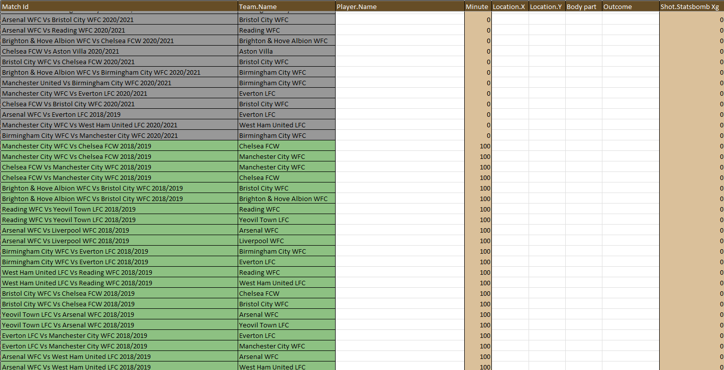724x370 pixels.
Task: Select cell 'Arsenal WFC Vs Bristol City WFC 2020/2021'
Action: click(x=119, y=20)
